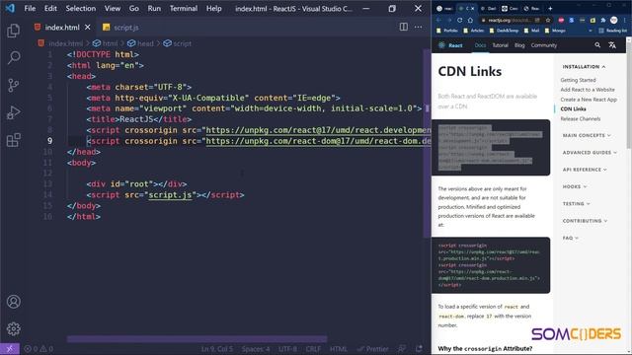Expand the ADVANCED GUIDES sidebar section
Image resolution: width=632 pixels, height=355 pixels.
coord(590,153)
